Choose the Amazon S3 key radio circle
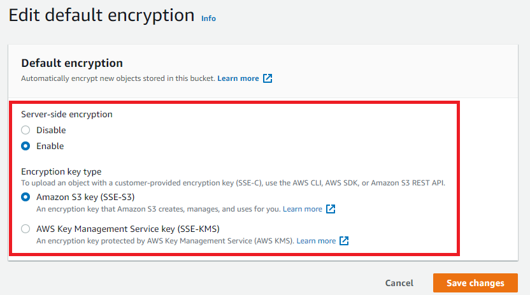 click(25, 197)
